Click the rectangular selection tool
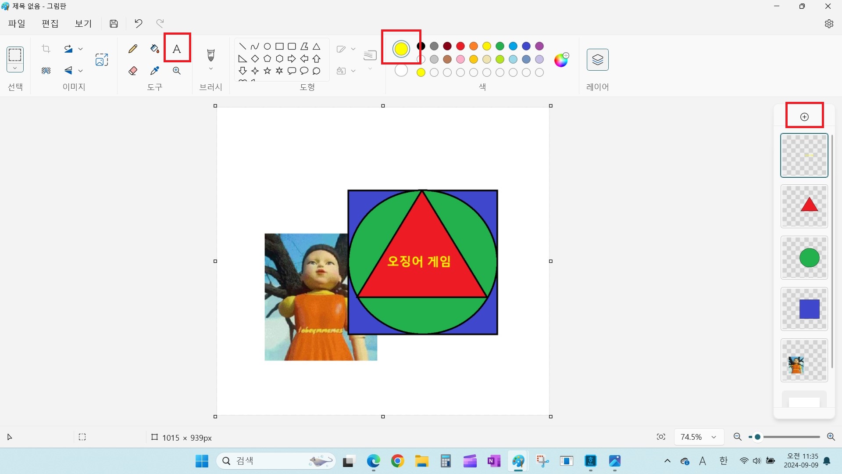Viewport: 842px width, 474px height. coord(15,55)
